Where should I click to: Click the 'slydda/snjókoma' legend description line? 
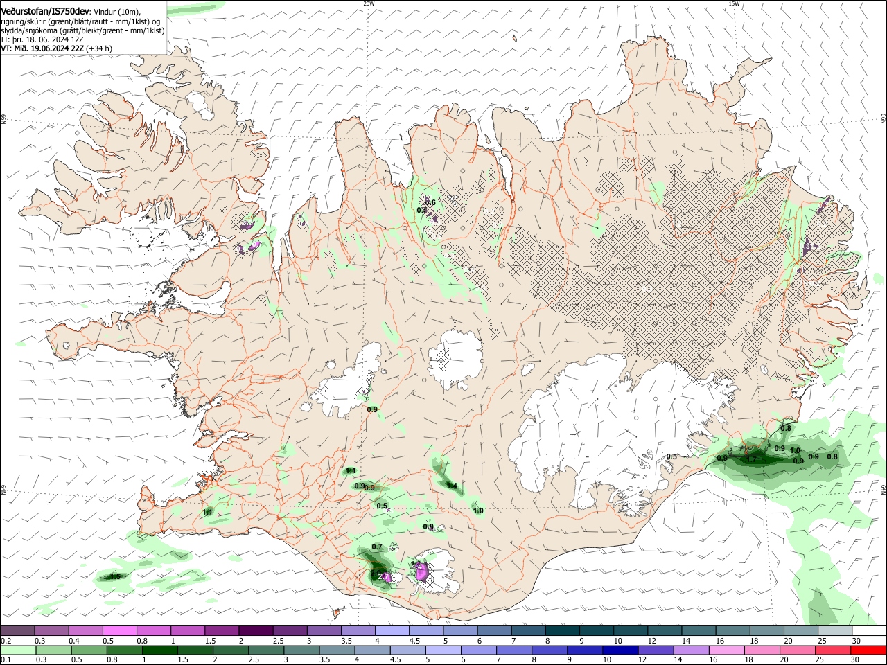[x=82, y=30]
